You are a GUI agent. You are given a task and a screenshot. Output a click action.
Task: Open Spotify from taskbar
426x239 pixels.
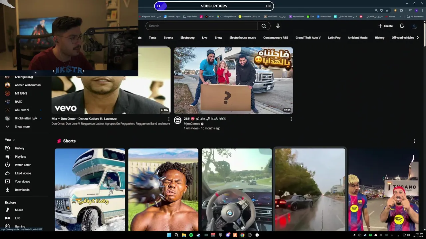point(191,235)
